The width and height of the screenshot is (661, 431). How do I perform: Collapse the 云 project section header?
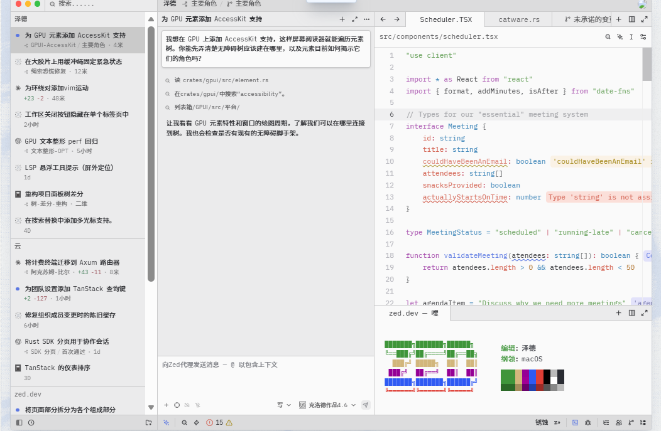[77, 246]
